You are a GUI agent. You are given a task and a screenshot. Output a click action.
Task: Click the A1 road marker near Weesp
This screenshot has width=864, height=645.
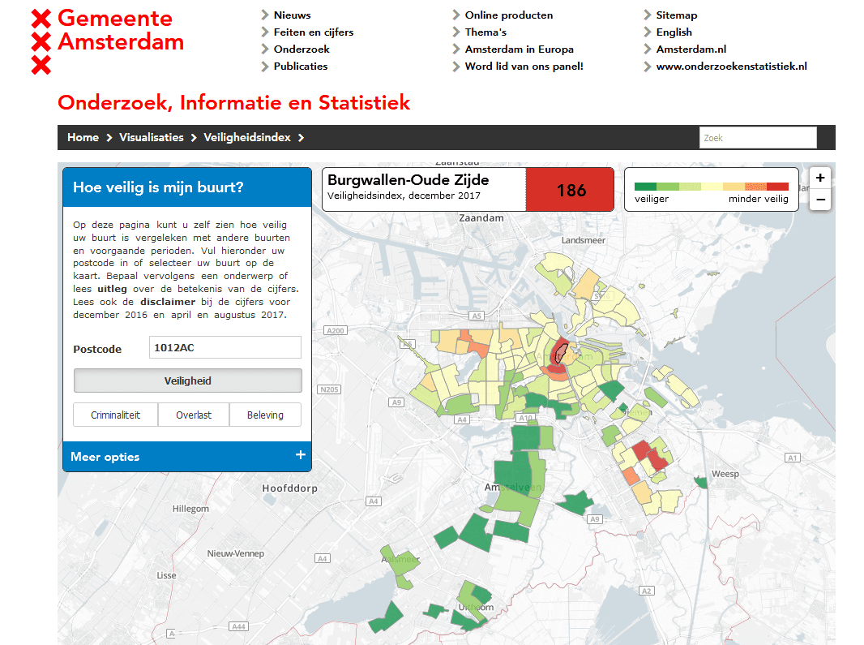point(793,458)
